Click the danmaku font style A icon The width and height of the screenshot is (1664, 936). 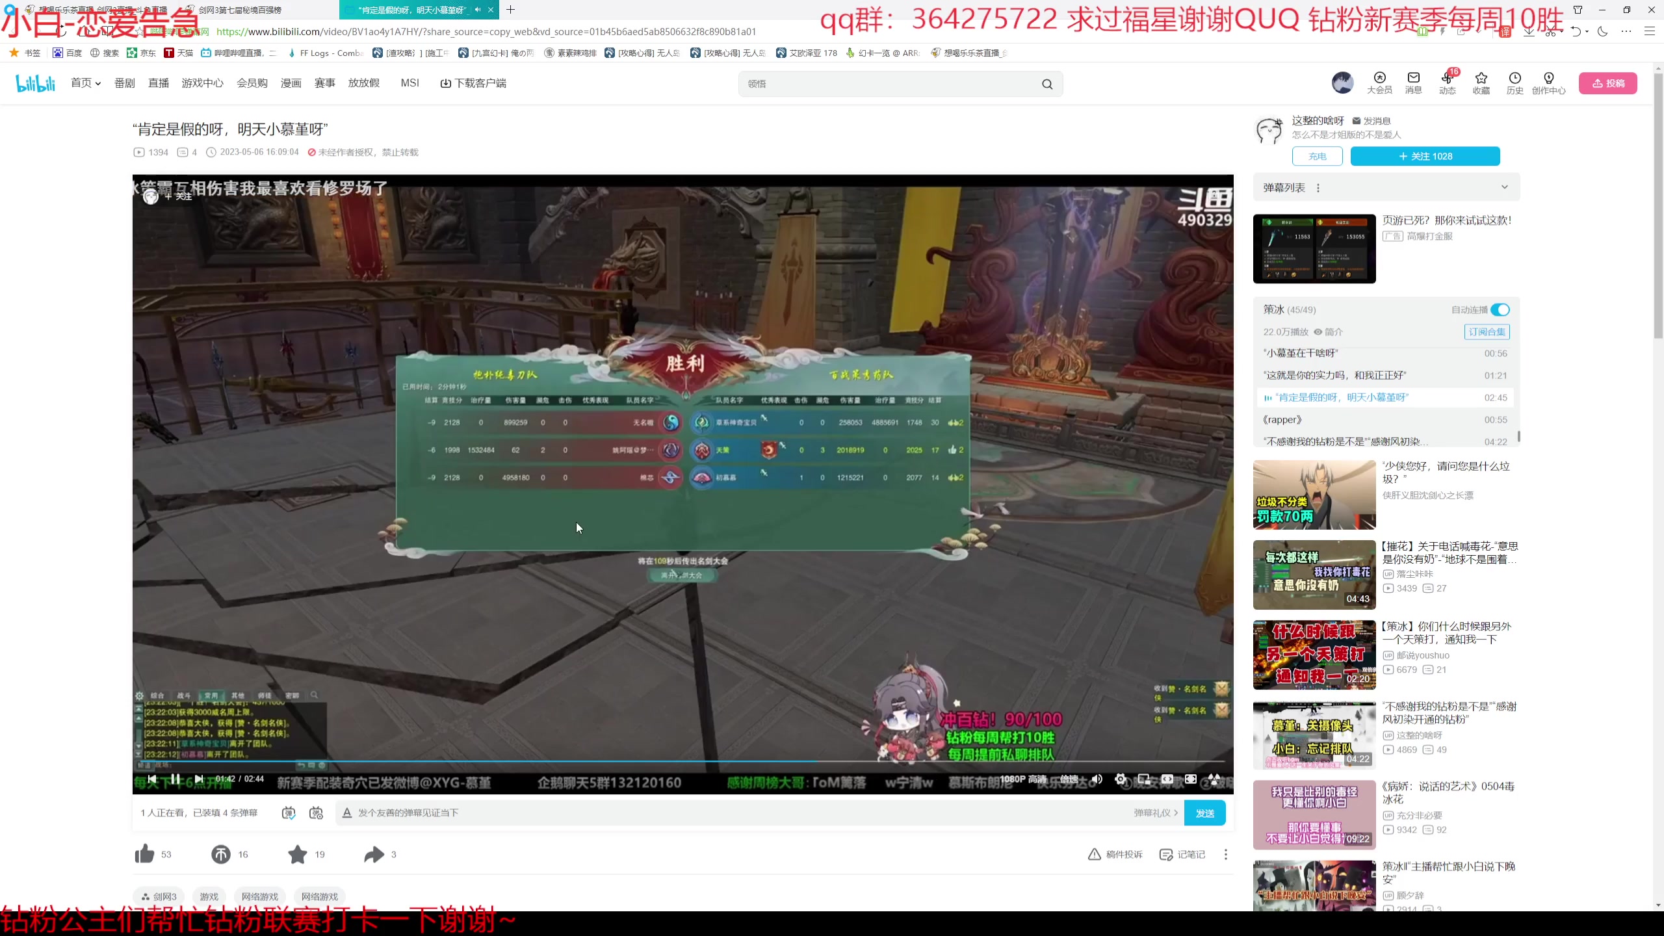coord(347,812)
